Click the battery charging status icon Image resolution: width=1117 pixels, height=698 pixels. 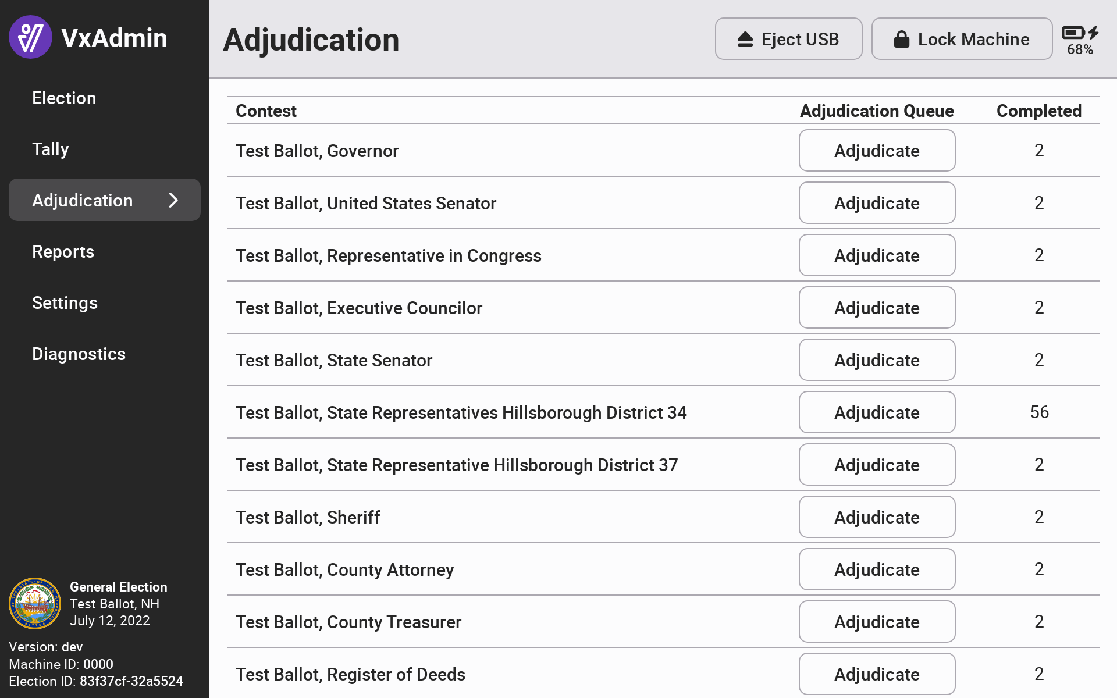pyautogui.click(x=1080, y=33)
